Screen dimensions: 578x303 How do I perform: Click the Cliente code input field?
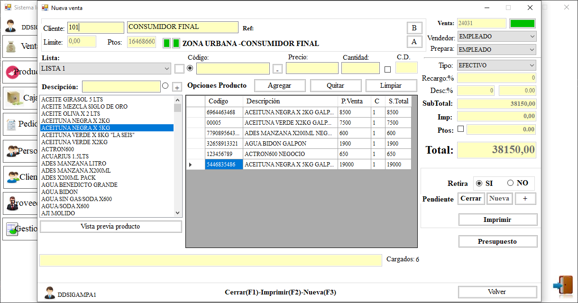95,28
